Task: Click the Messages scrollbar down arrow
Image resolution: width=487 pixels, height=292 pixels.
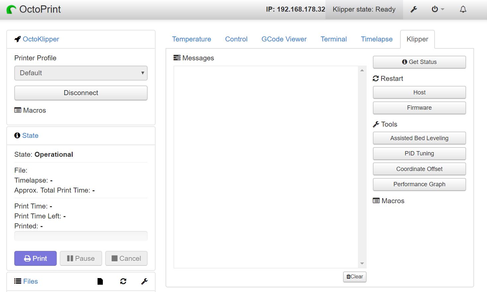Action: (362, 263)
